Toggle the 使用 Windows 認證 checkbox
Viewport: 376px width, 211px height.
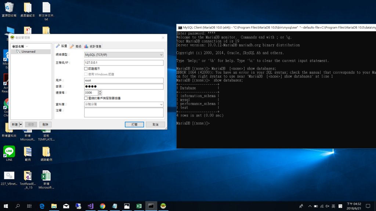(x=86, y=74)
